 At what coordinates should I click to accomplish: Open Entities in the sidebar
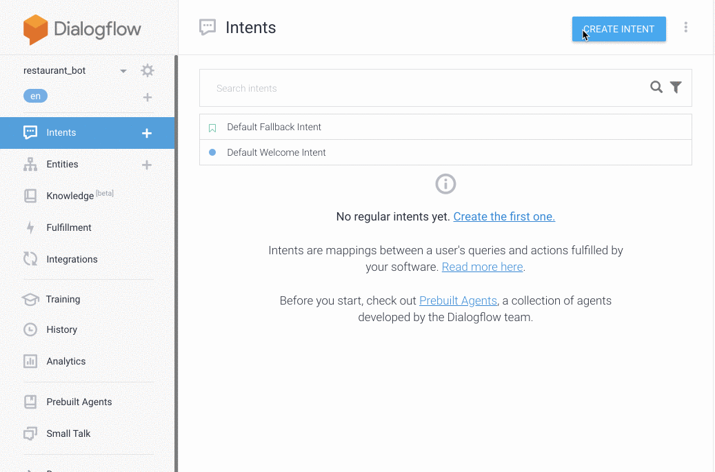coord(62,164)
